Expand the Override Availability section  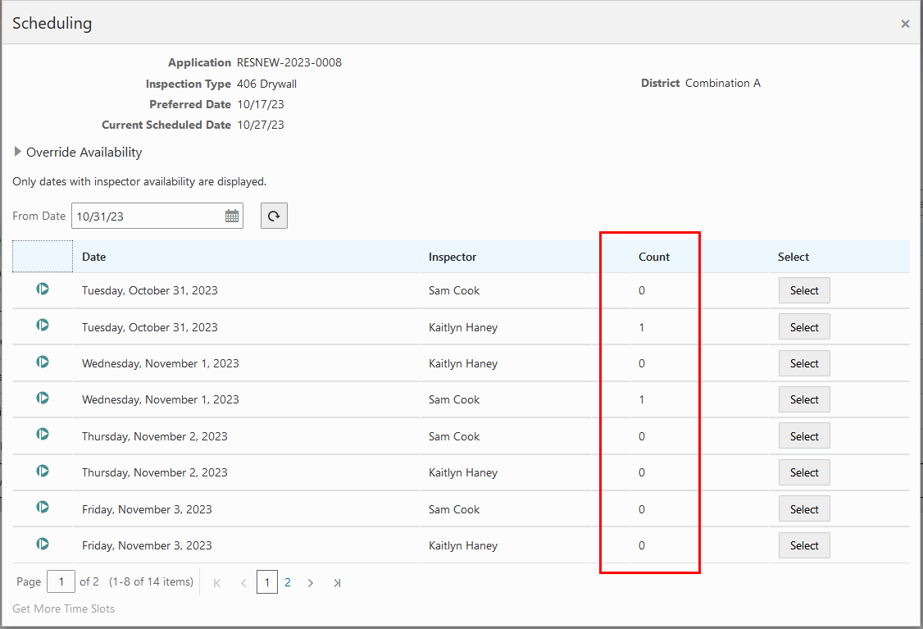18,152
